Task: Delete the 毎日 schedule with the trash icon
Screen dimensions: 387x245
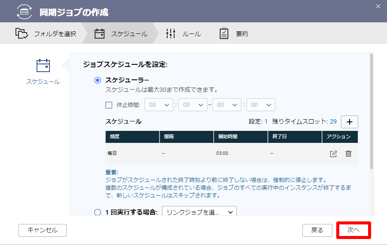Action: click(348, 154)
